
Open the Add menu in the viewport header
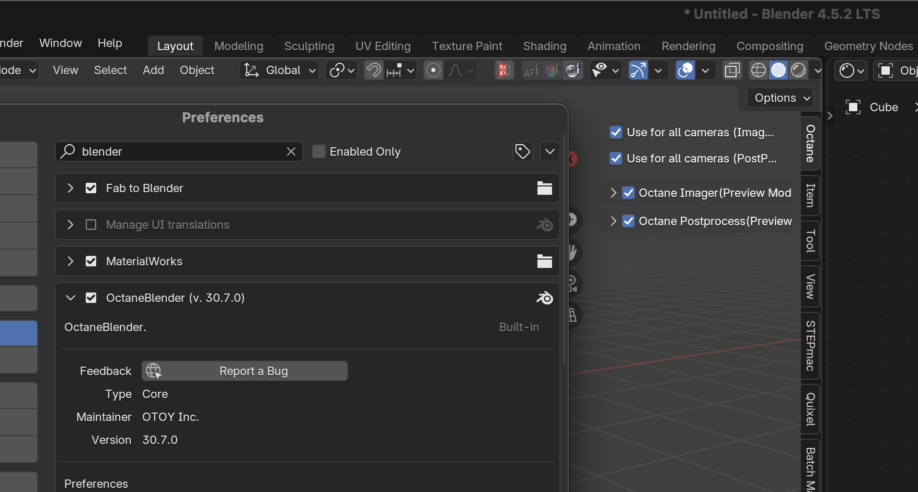[x=153, y=70]
